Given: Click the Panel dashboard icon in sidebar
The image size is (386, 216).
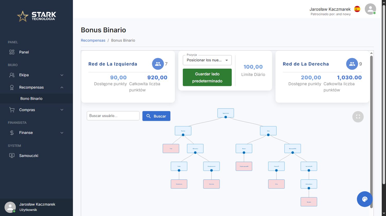Looking at the screenshot, I should pyautogui.click(x=12, y=52).
